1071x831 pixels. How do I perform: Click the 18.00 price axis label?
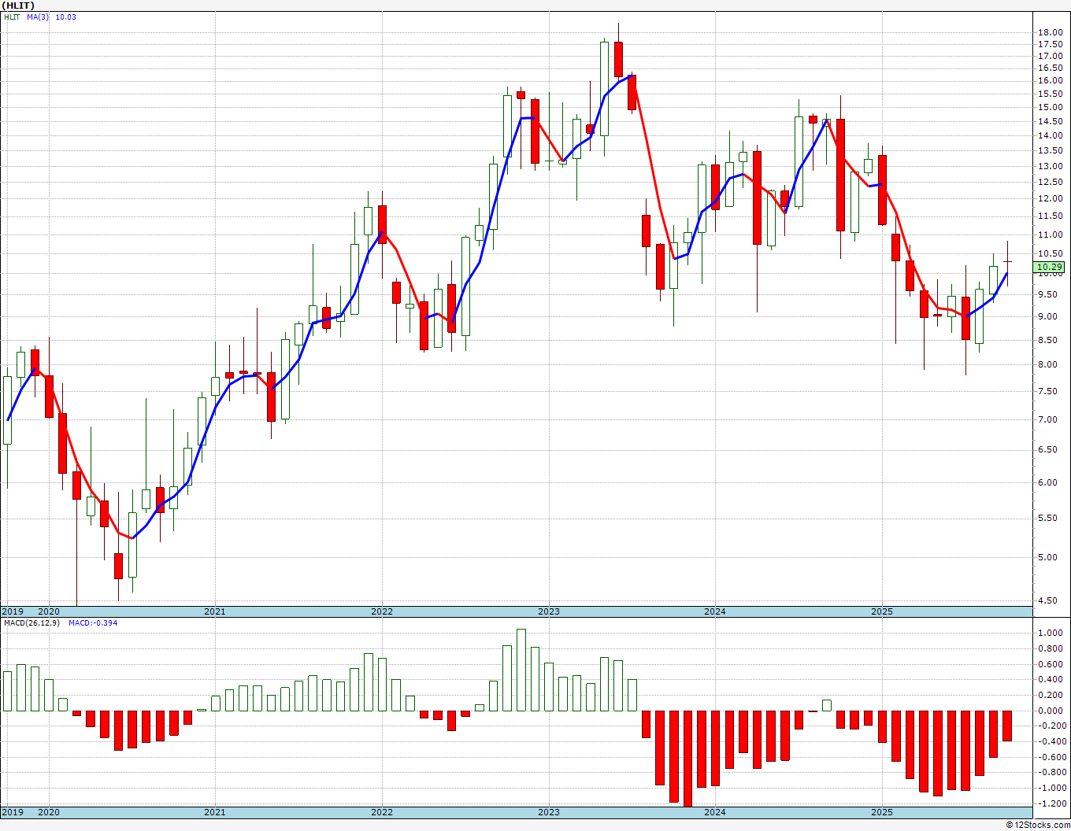(x=1050, y=32)
